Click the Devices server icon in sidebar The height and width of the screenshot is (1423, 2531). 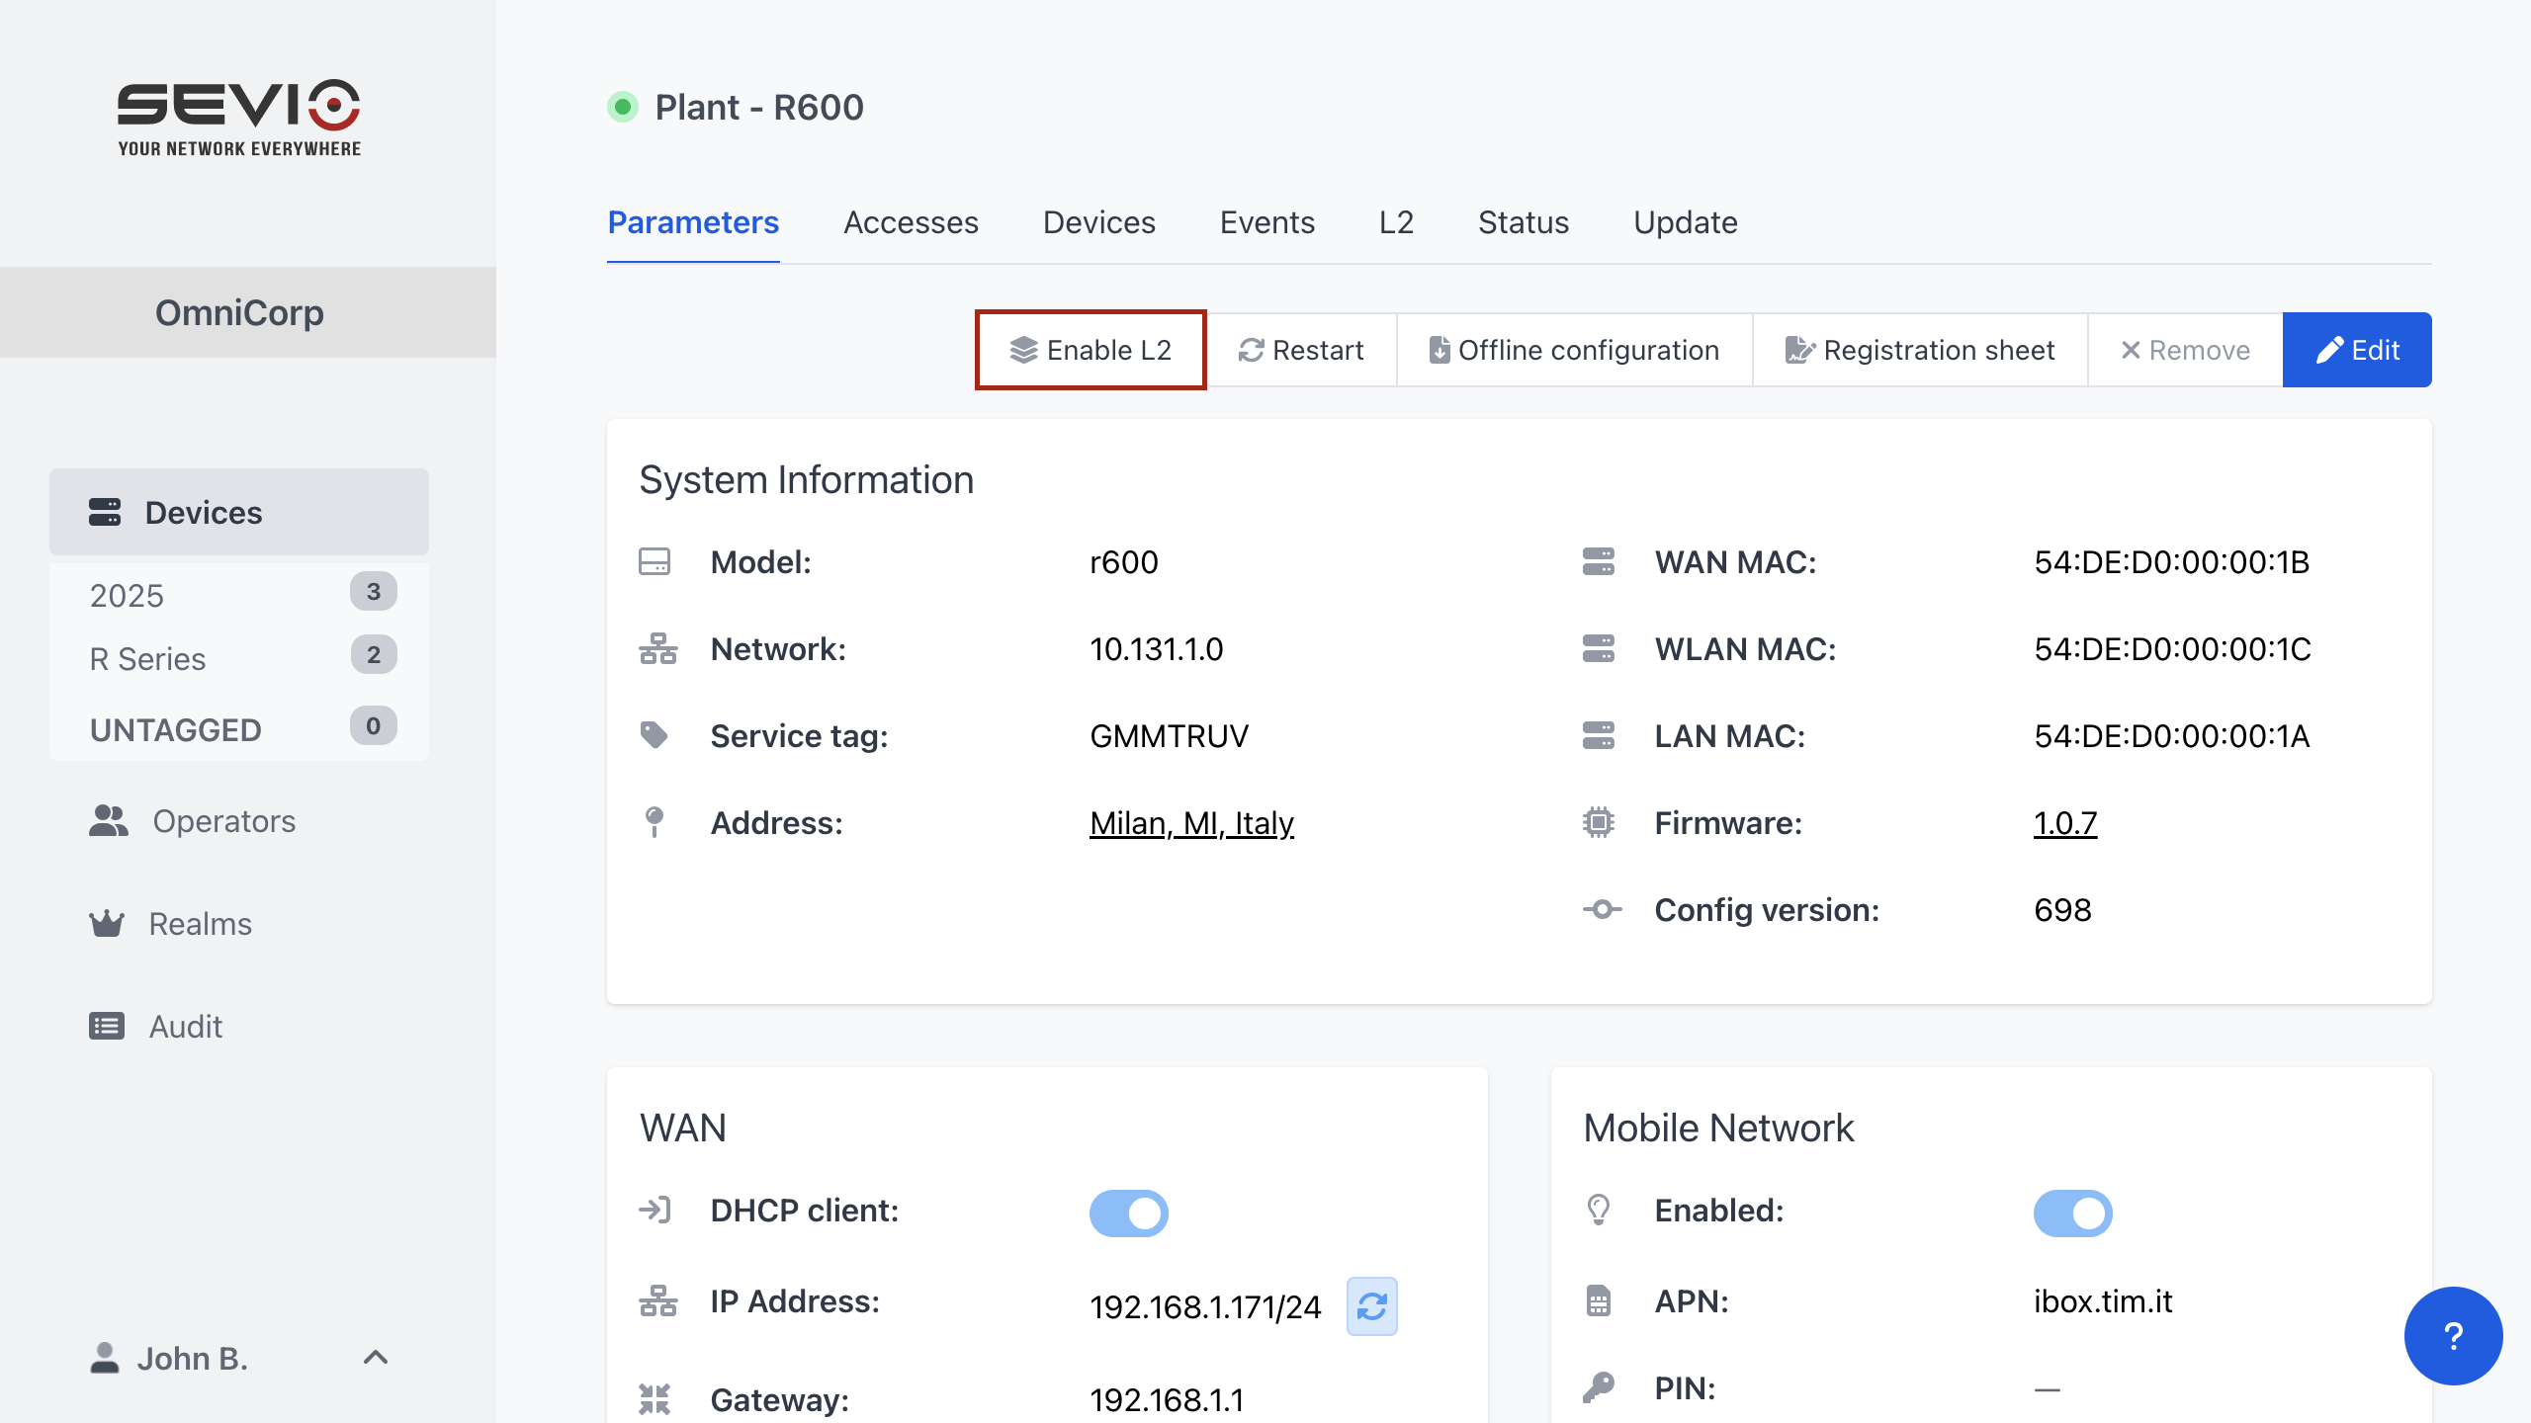[105, 512]
